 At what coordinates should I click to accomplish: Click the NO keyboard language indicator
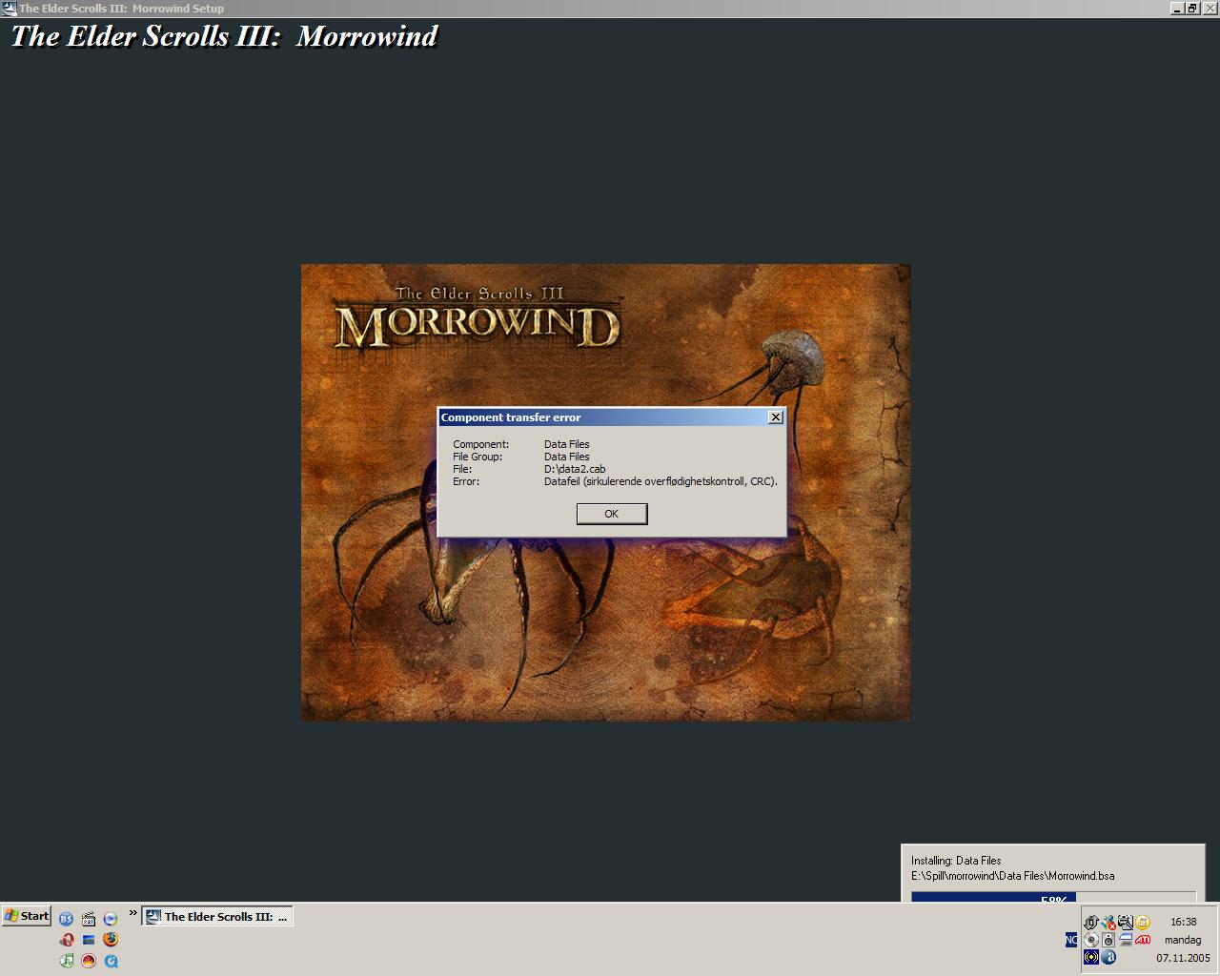coord(1071,940)
